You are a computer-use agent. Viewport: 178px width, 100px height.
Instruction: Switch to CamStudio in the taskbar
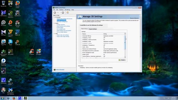(20, 98)
